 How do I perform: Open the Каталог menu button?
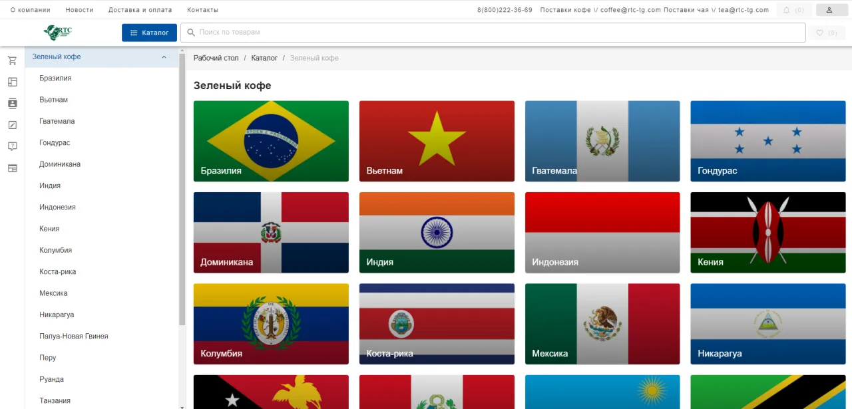[x=149, y=33]
